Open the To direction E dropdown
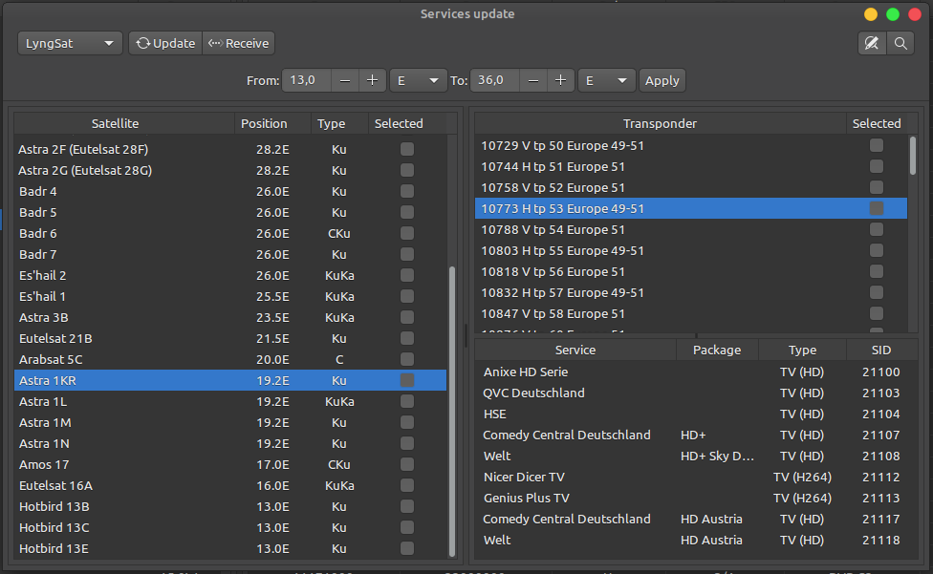The image size is (933, 574). pos(607,81)
